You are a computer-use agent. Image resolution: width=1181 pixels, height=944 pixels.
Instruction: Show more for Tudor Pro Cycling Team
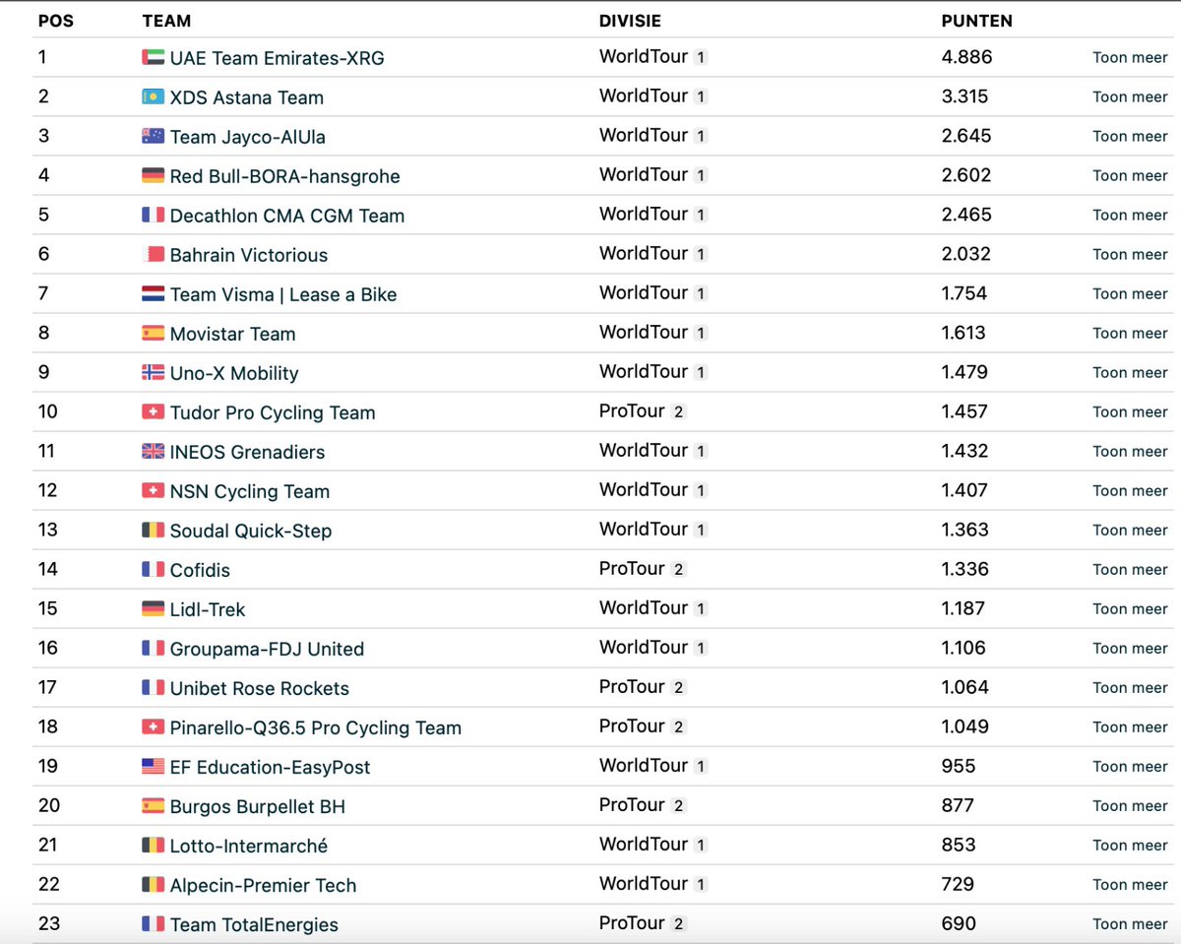point(1130,412)
